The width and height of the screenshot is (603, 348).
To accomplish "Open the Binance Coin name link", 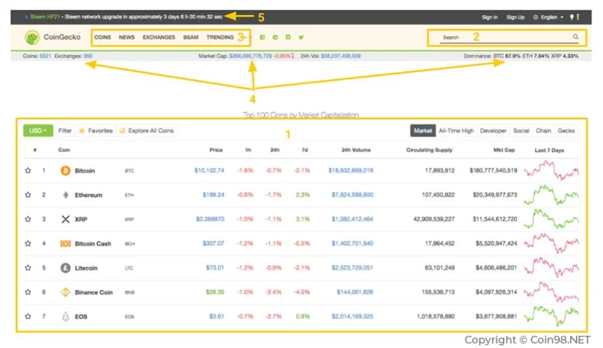I will click(93, 292).
